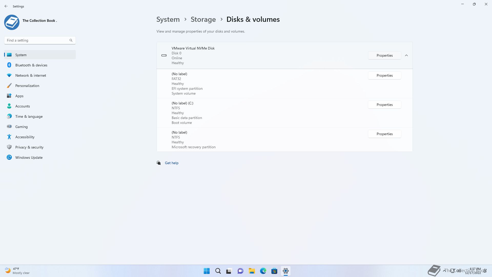Click the System volume text
The height and width of the screenshot is (277, 492).
[183, 93]
